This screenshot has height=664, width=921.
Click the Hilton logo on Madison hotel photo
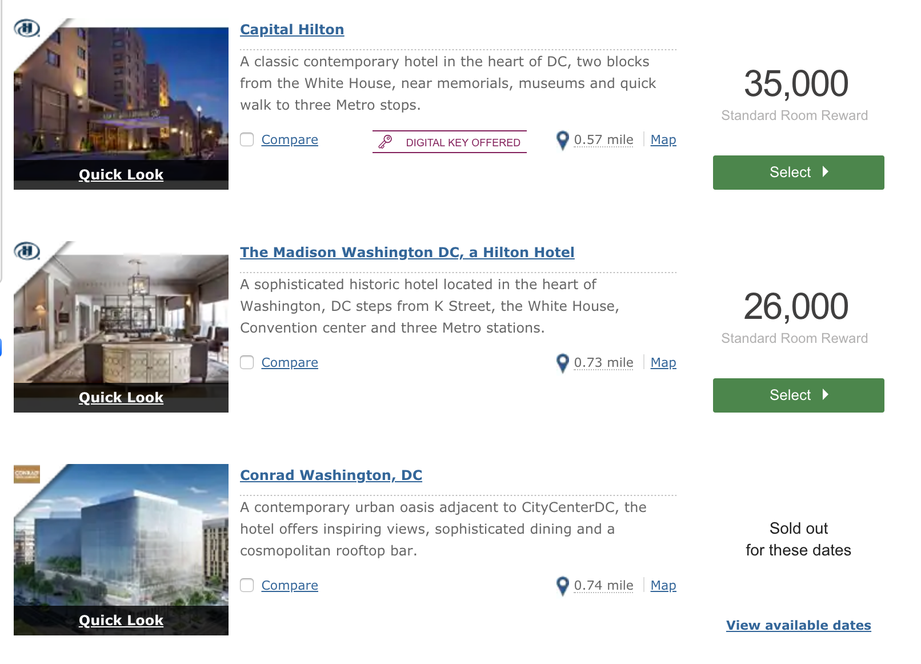(27, 250)
